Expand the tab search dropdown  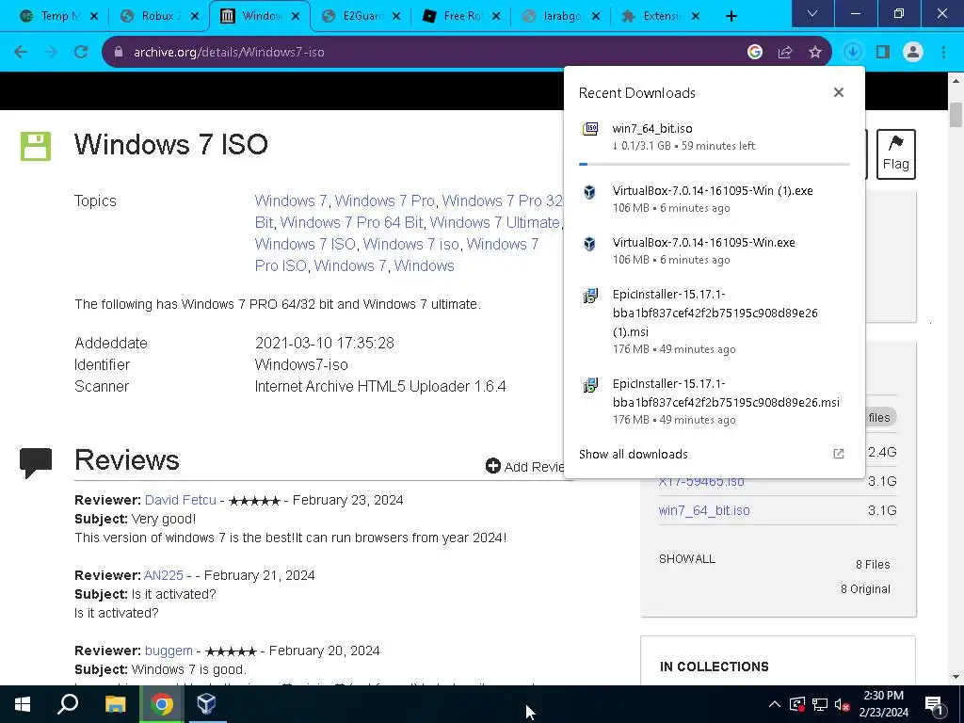[x=812, y=13]
